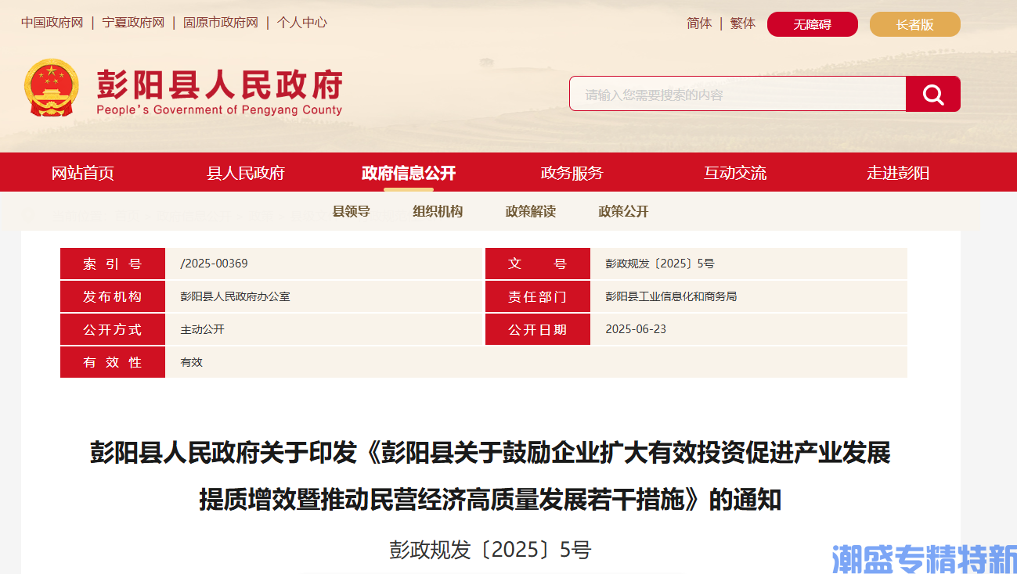Click the English People's Government of Pengyang County text
The image size is (1017, 574).
[x=219, y=110]
